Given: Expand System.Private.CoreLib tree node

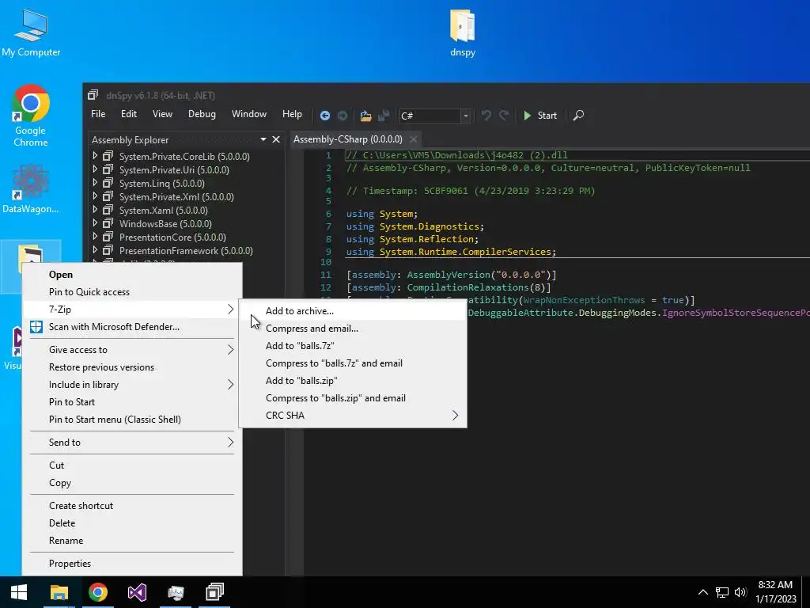Looking at the screenshot, I should 95,156.
